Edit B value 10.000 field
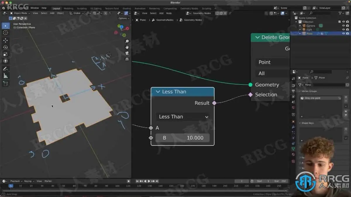351x197 pixels. (183, 138)
